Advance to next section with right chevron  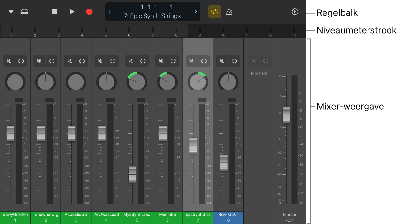click(x=196, y=12)
